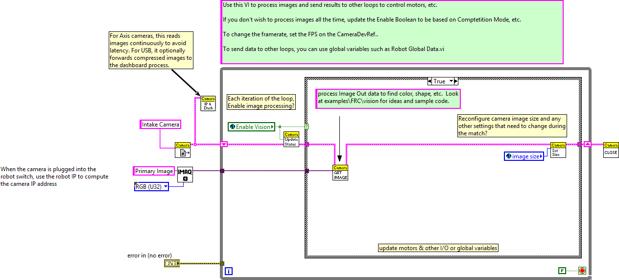The width and height of the screenshot is (619, 280).
Task: Click the red loop stop condition terminal
Action: click(582, 270)
